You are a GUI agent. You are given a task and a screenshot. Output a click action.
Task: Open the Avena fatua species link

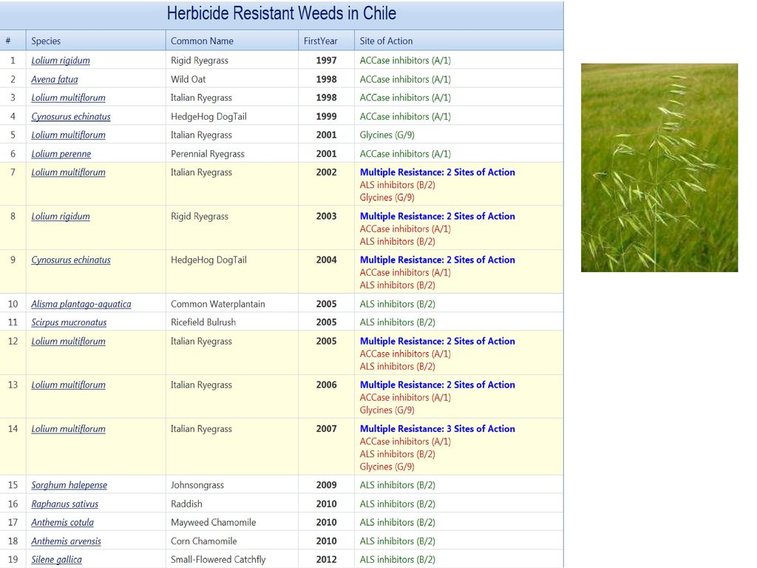click(x=55, y=79)
